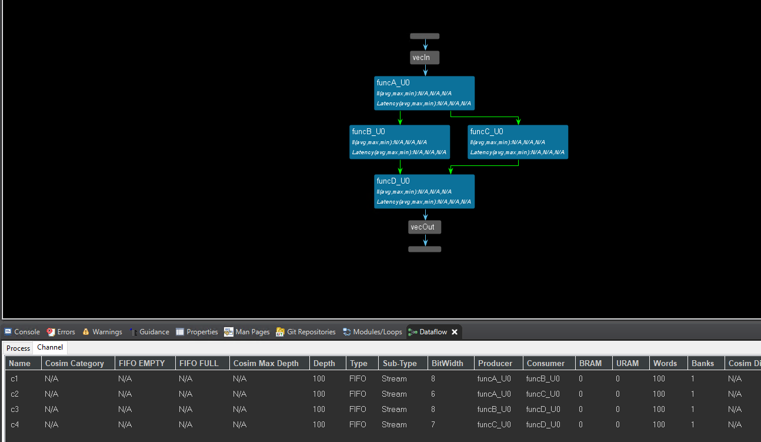This screenshot has height=442, width=761.
Task: Select the funcD_U0 process node
Action: click(x=424, y=191)
